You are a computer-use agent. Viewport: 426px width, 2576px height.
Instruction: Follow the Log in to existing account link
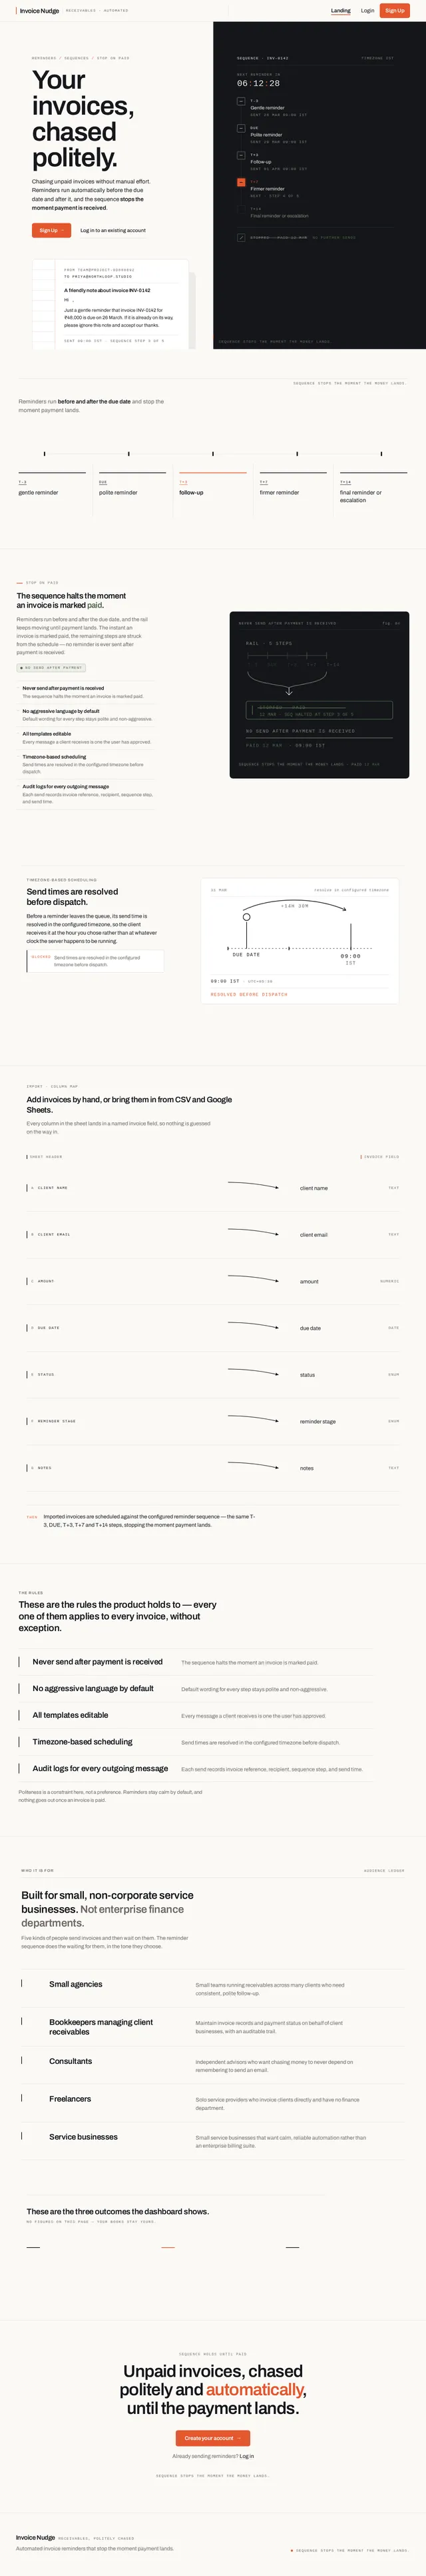(112, 231)
